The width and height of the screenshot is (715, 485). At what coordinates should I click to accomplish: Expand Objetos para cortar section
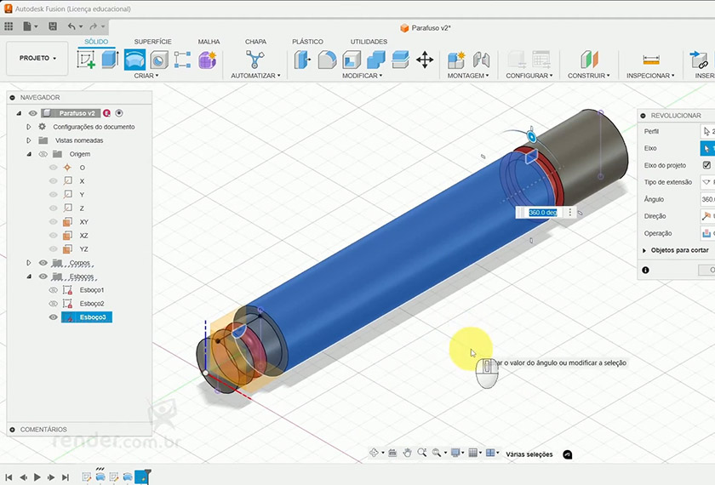coord(644,251)
